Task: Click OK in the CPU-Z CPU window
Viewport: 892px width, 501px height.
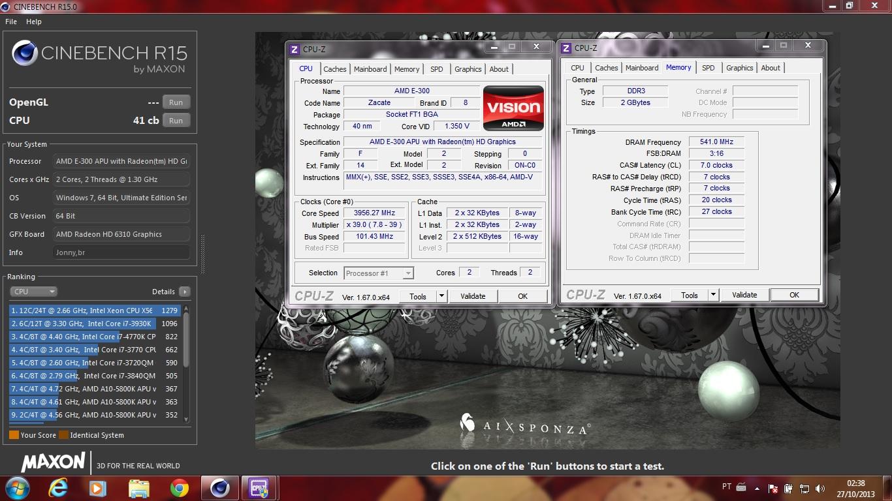Action: point(522,296)
